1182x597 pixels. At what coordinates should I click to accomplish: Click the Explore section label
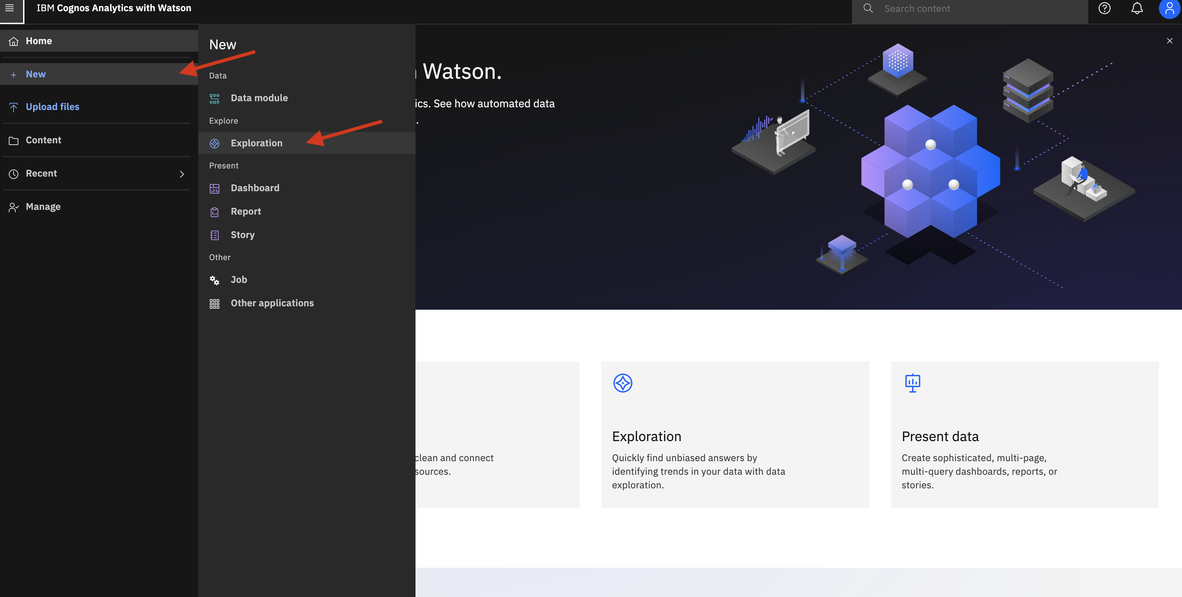tap(223, 121)
